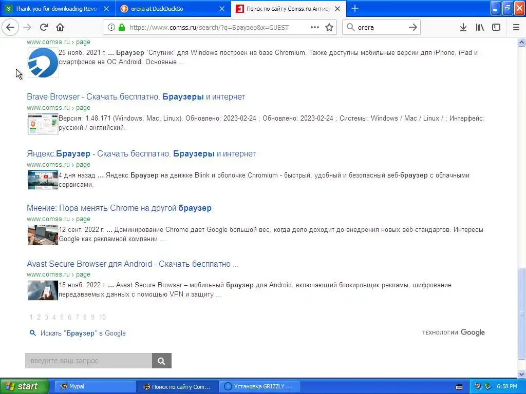Click Яндекс.Браузер result thumbnail
The width and height of the screenshot is (526, 394).
pos(43,180)
